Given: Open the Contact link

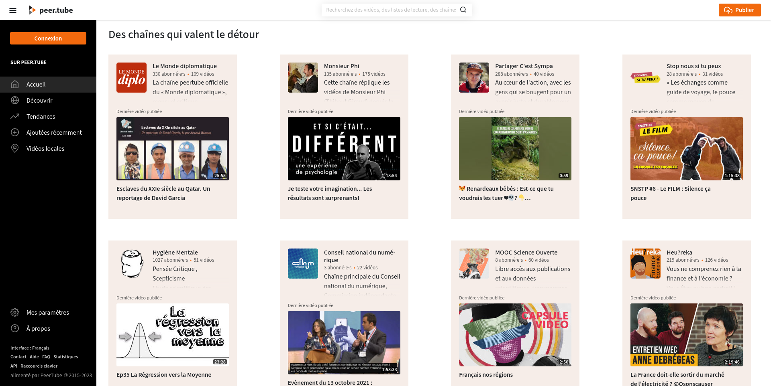Looking at the screenshot, I should point(18,357).
